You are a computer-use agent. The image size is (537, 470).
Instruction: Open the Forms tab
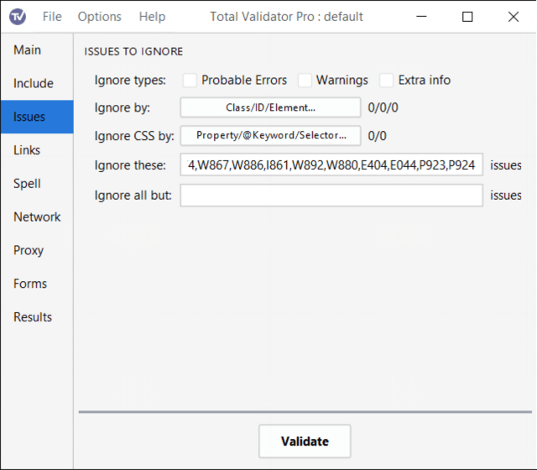pos(30,284)
